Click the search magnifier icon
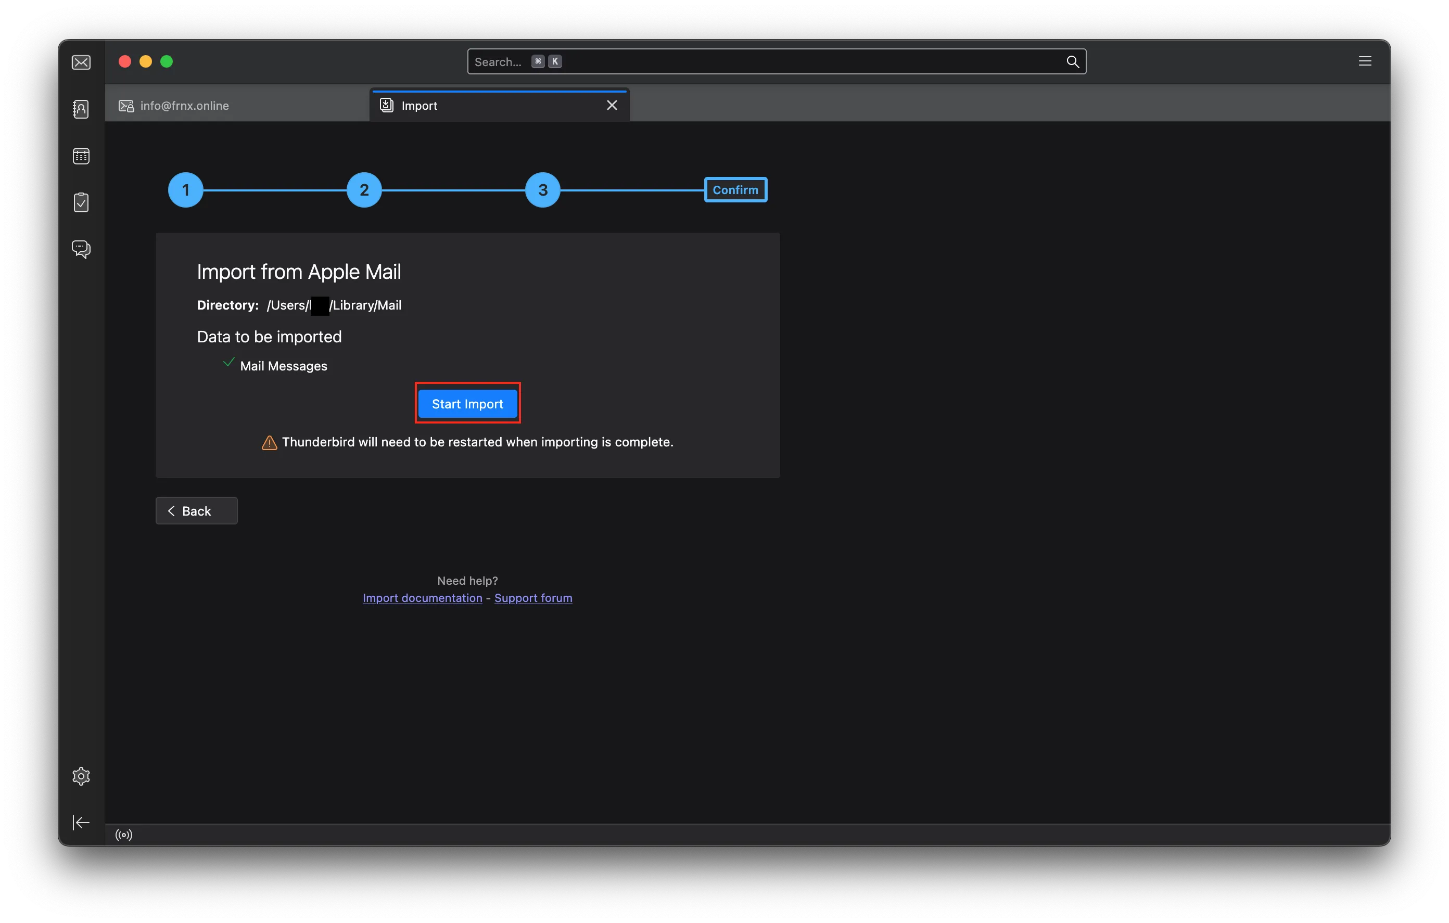 (1072, 61)
